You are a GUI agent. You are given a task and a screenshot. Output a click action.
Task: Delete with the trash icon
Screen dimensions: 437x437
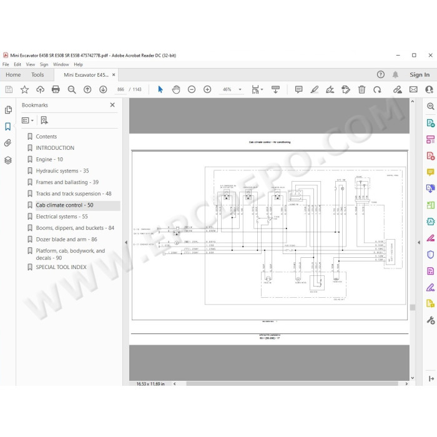click(x=361, y=89)
